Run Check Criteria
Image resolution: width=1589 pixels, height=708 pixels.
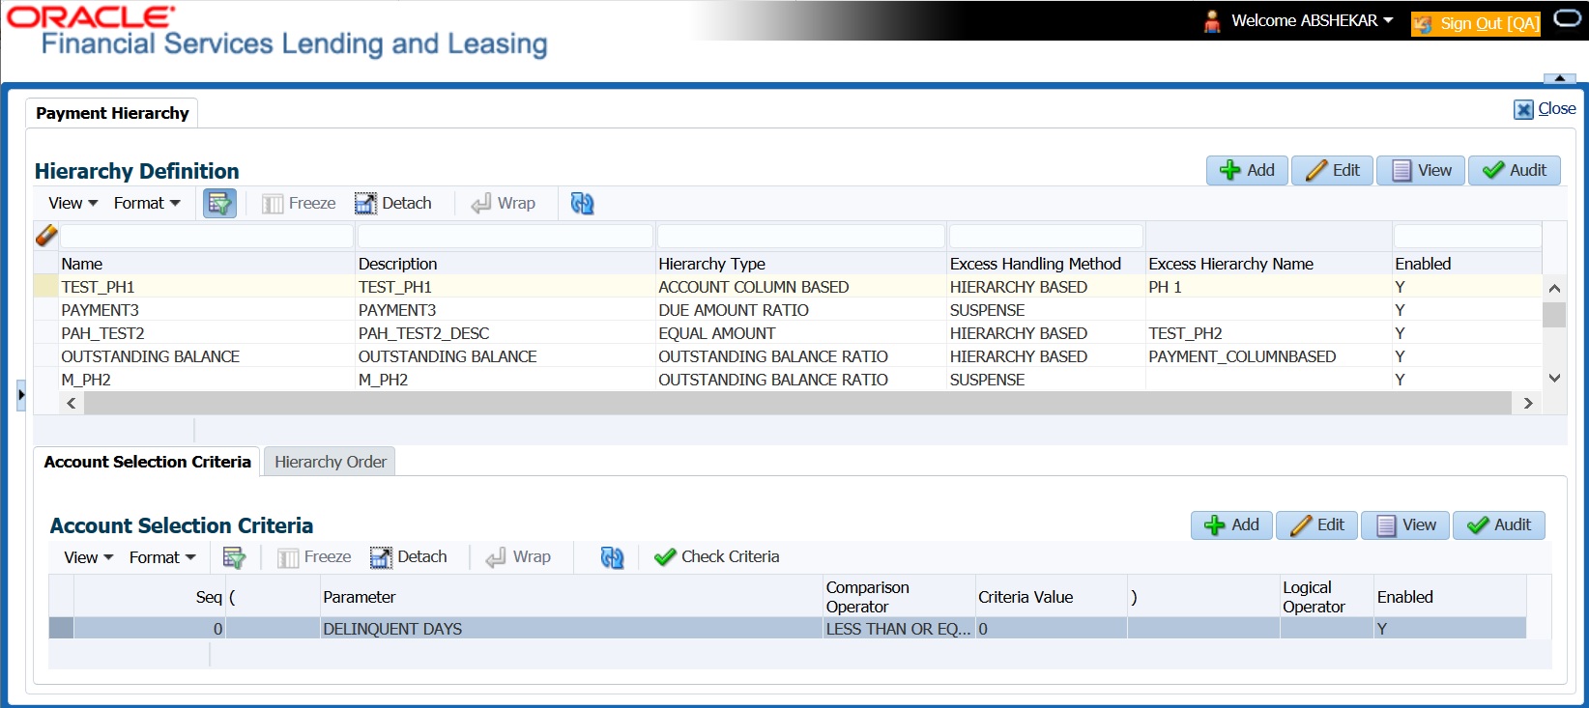tap(717, 557)
